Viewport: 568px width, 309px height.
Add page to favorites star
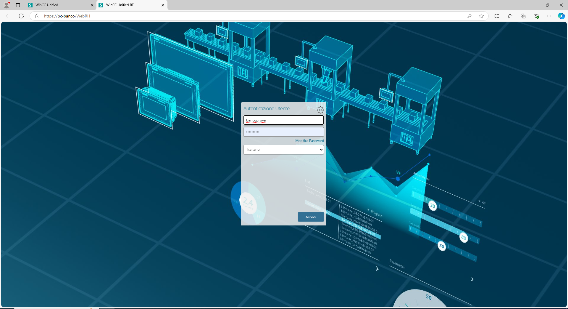(481, 16)
